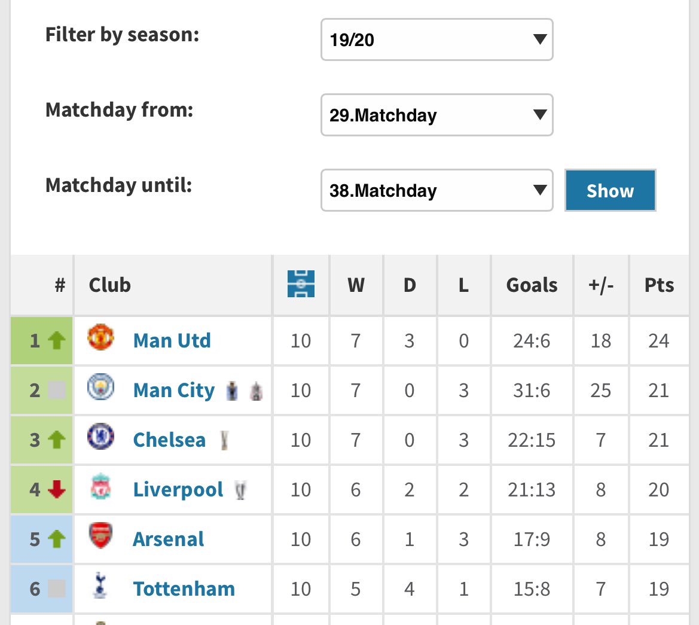This screenshot has height=625, width=699.
Task: Click the Pts column header
Action: (x=659, y=285)
